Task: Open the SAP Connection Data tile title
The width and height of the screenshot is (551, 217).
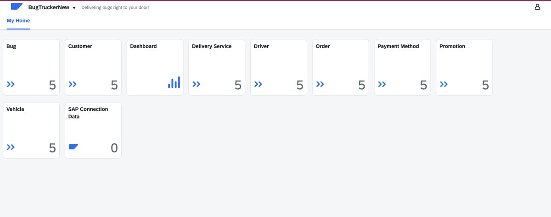Action: tap(88, 113)
